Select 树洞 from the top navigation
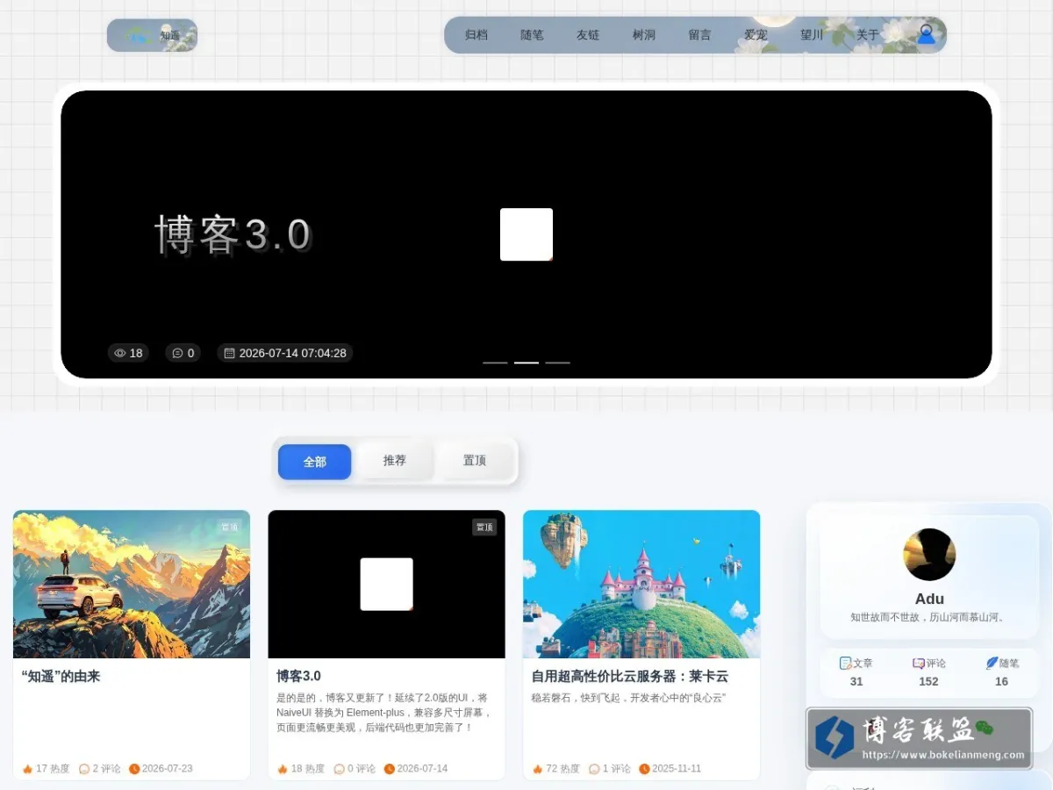Viewport: 1053px width, 790px height. click(x=644, y=35)
